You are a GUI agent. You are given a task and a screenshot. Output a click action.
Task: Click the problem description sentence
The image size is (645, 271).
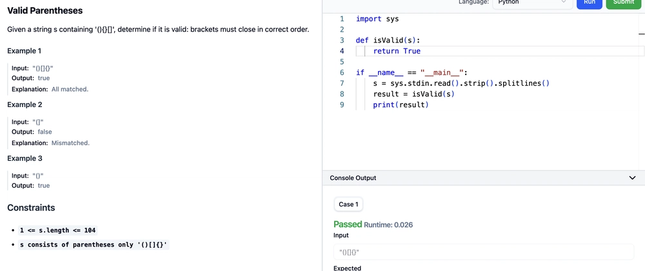(x=158, y=30)
